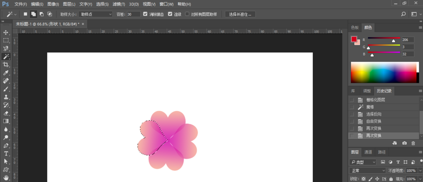Expand the layer filter 类型 dropdown

[363, 162]
